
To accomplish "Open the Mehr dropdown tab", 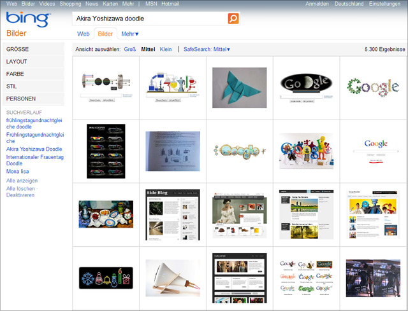I will tap(130, 34).
